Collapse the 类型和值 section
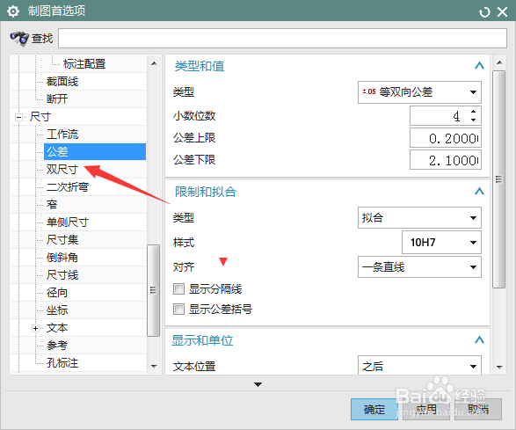This screenshot has width=516, height=430. coord(479,66)
